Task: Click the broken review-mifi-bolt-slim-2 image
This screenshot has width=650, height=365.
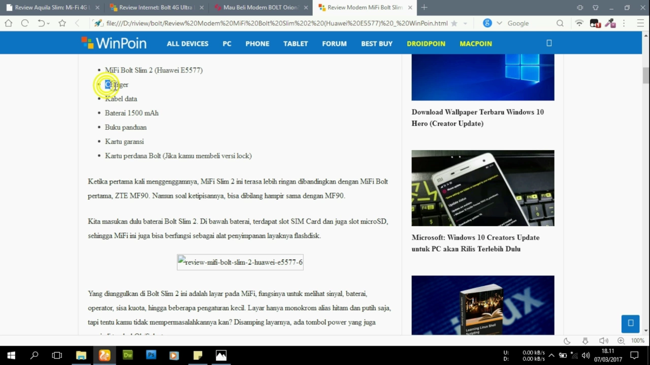Action: click(x=240, y=262)
